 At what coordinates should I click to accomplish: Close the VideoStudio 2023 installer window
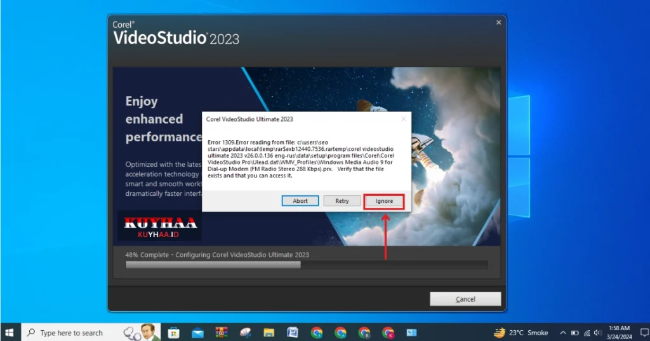(499, 22)
